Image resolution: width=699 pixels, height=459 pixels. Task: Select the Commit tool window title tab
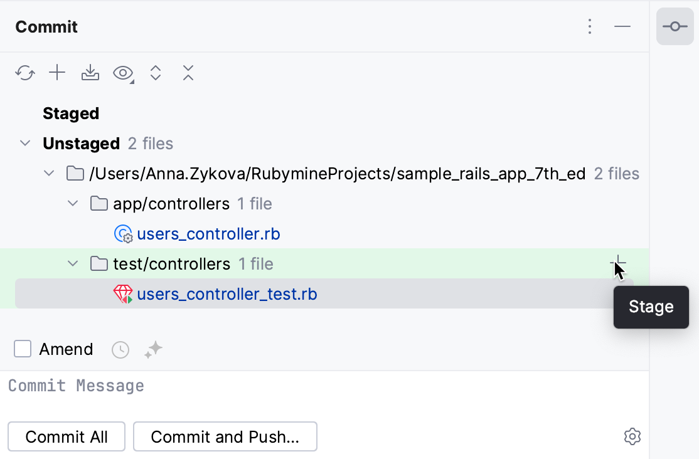point(46,27)
